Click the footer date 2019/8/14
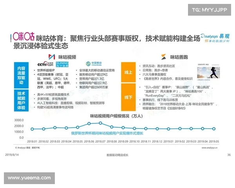Screen dimensions: 235x188 pyautogui.click(x=12, y=155)
